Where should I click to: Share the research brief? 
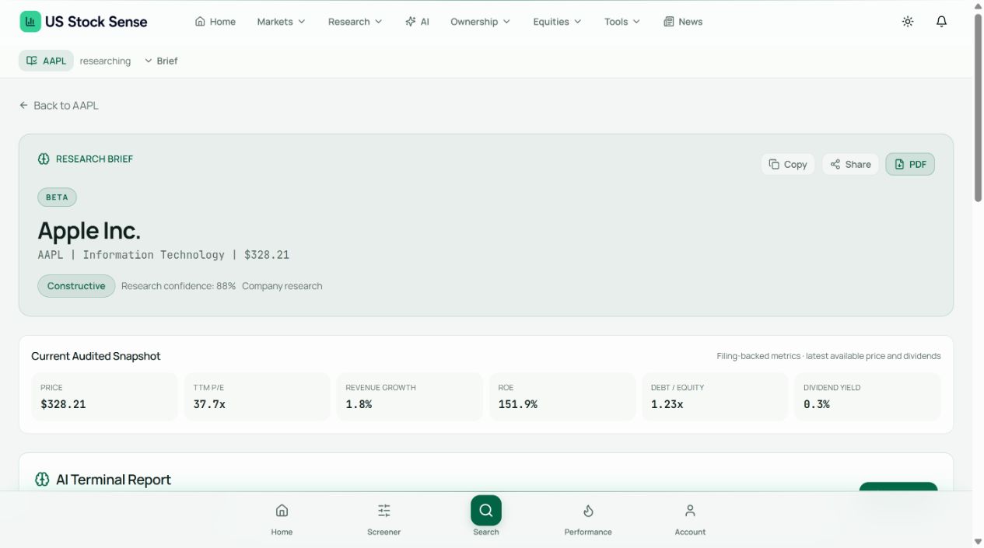[x=850, y=164]
